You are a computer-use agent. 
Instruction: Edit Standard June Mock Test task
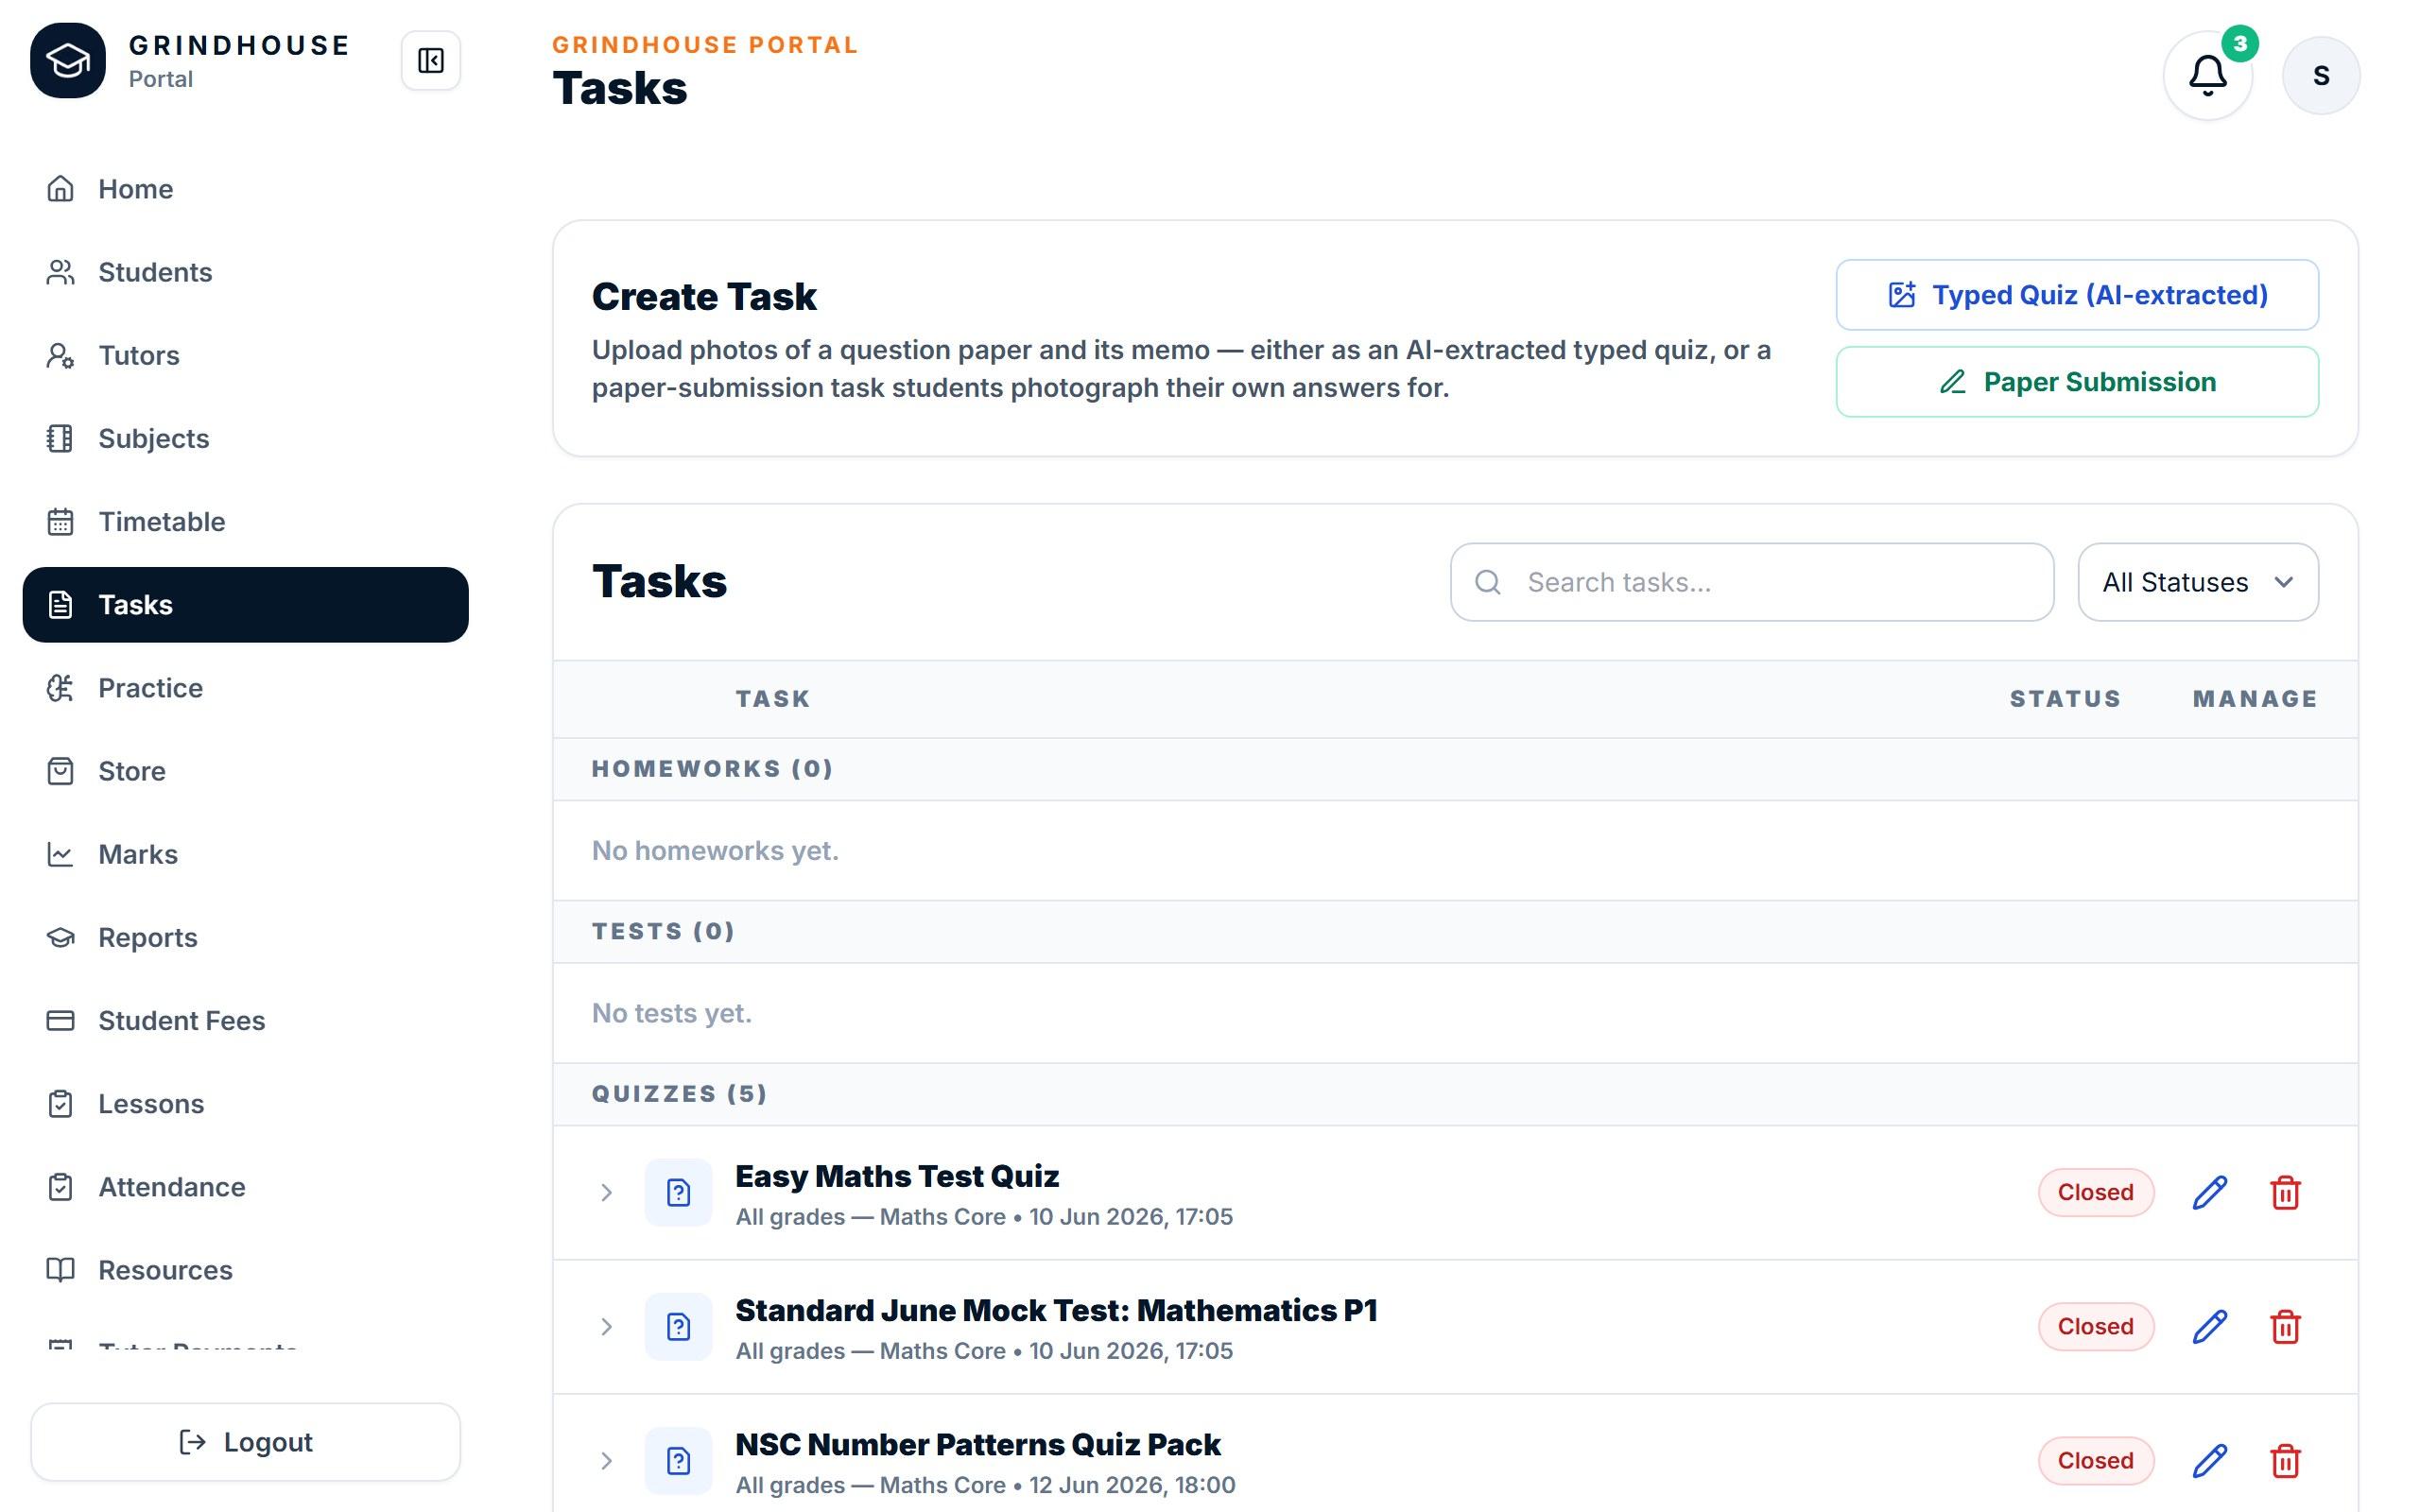[2209, 1326]
